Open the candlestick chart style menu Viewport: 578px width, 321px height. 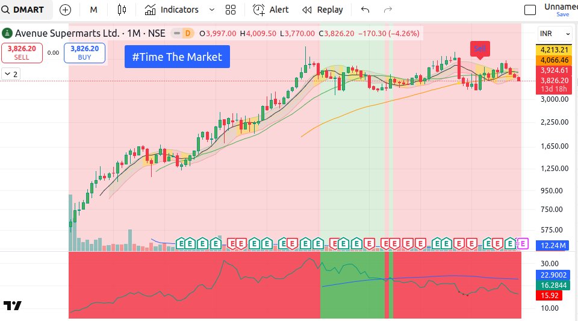point(122,10)
